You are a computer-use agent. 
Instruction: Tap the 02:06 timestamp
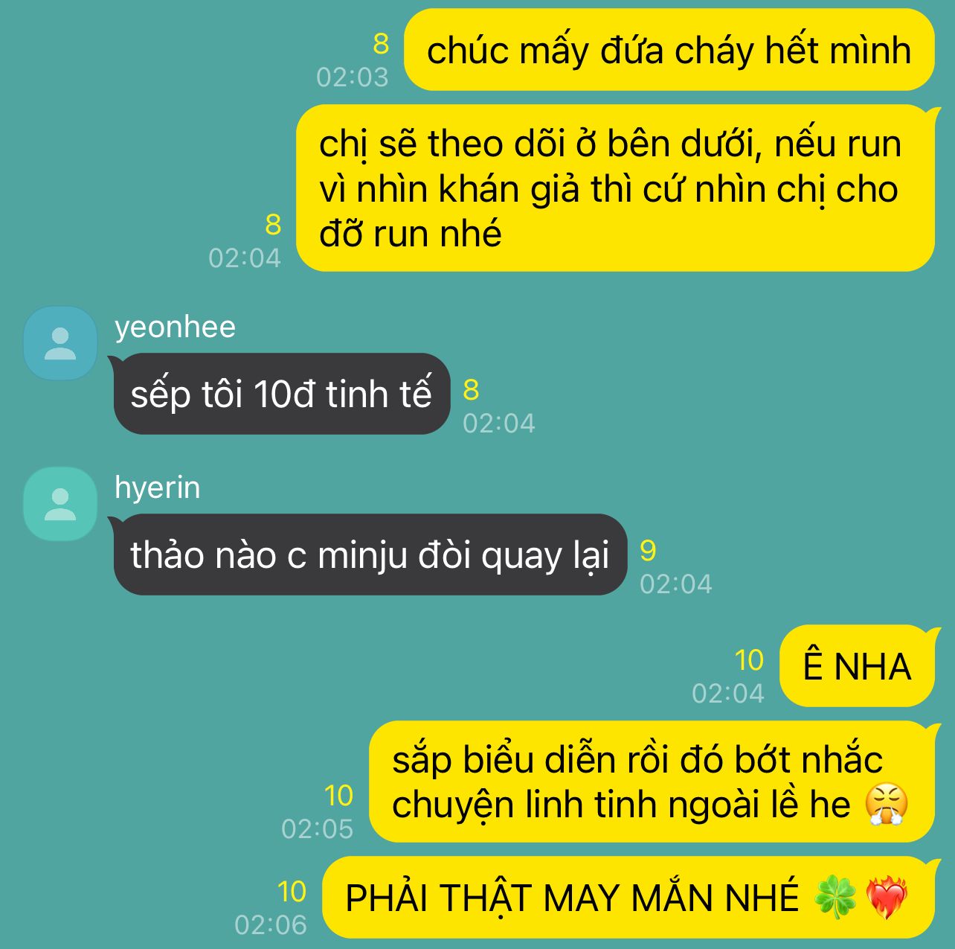click(x=271, y=924)
